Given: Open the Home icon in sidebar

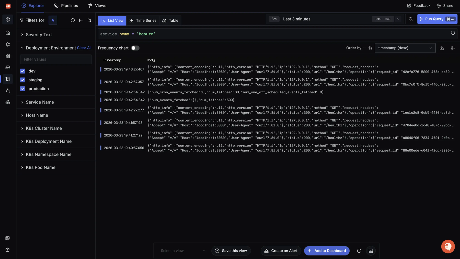Looking at the screenshot, I should 8,33.
